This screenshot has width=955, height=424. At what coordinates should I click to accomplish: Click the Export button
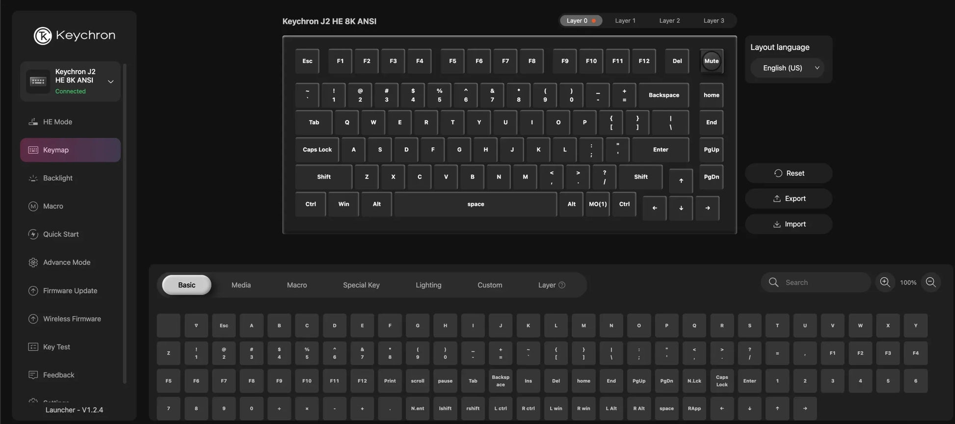[x=789, y=199]
